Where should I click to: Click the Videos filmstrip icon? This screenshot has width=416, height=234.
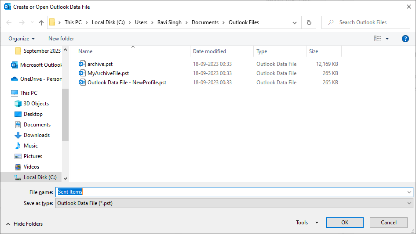tap(18, 167)
